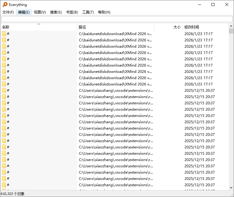Click the vertical scrollbar thumb

pyautogui.click(x=231, y=31)
